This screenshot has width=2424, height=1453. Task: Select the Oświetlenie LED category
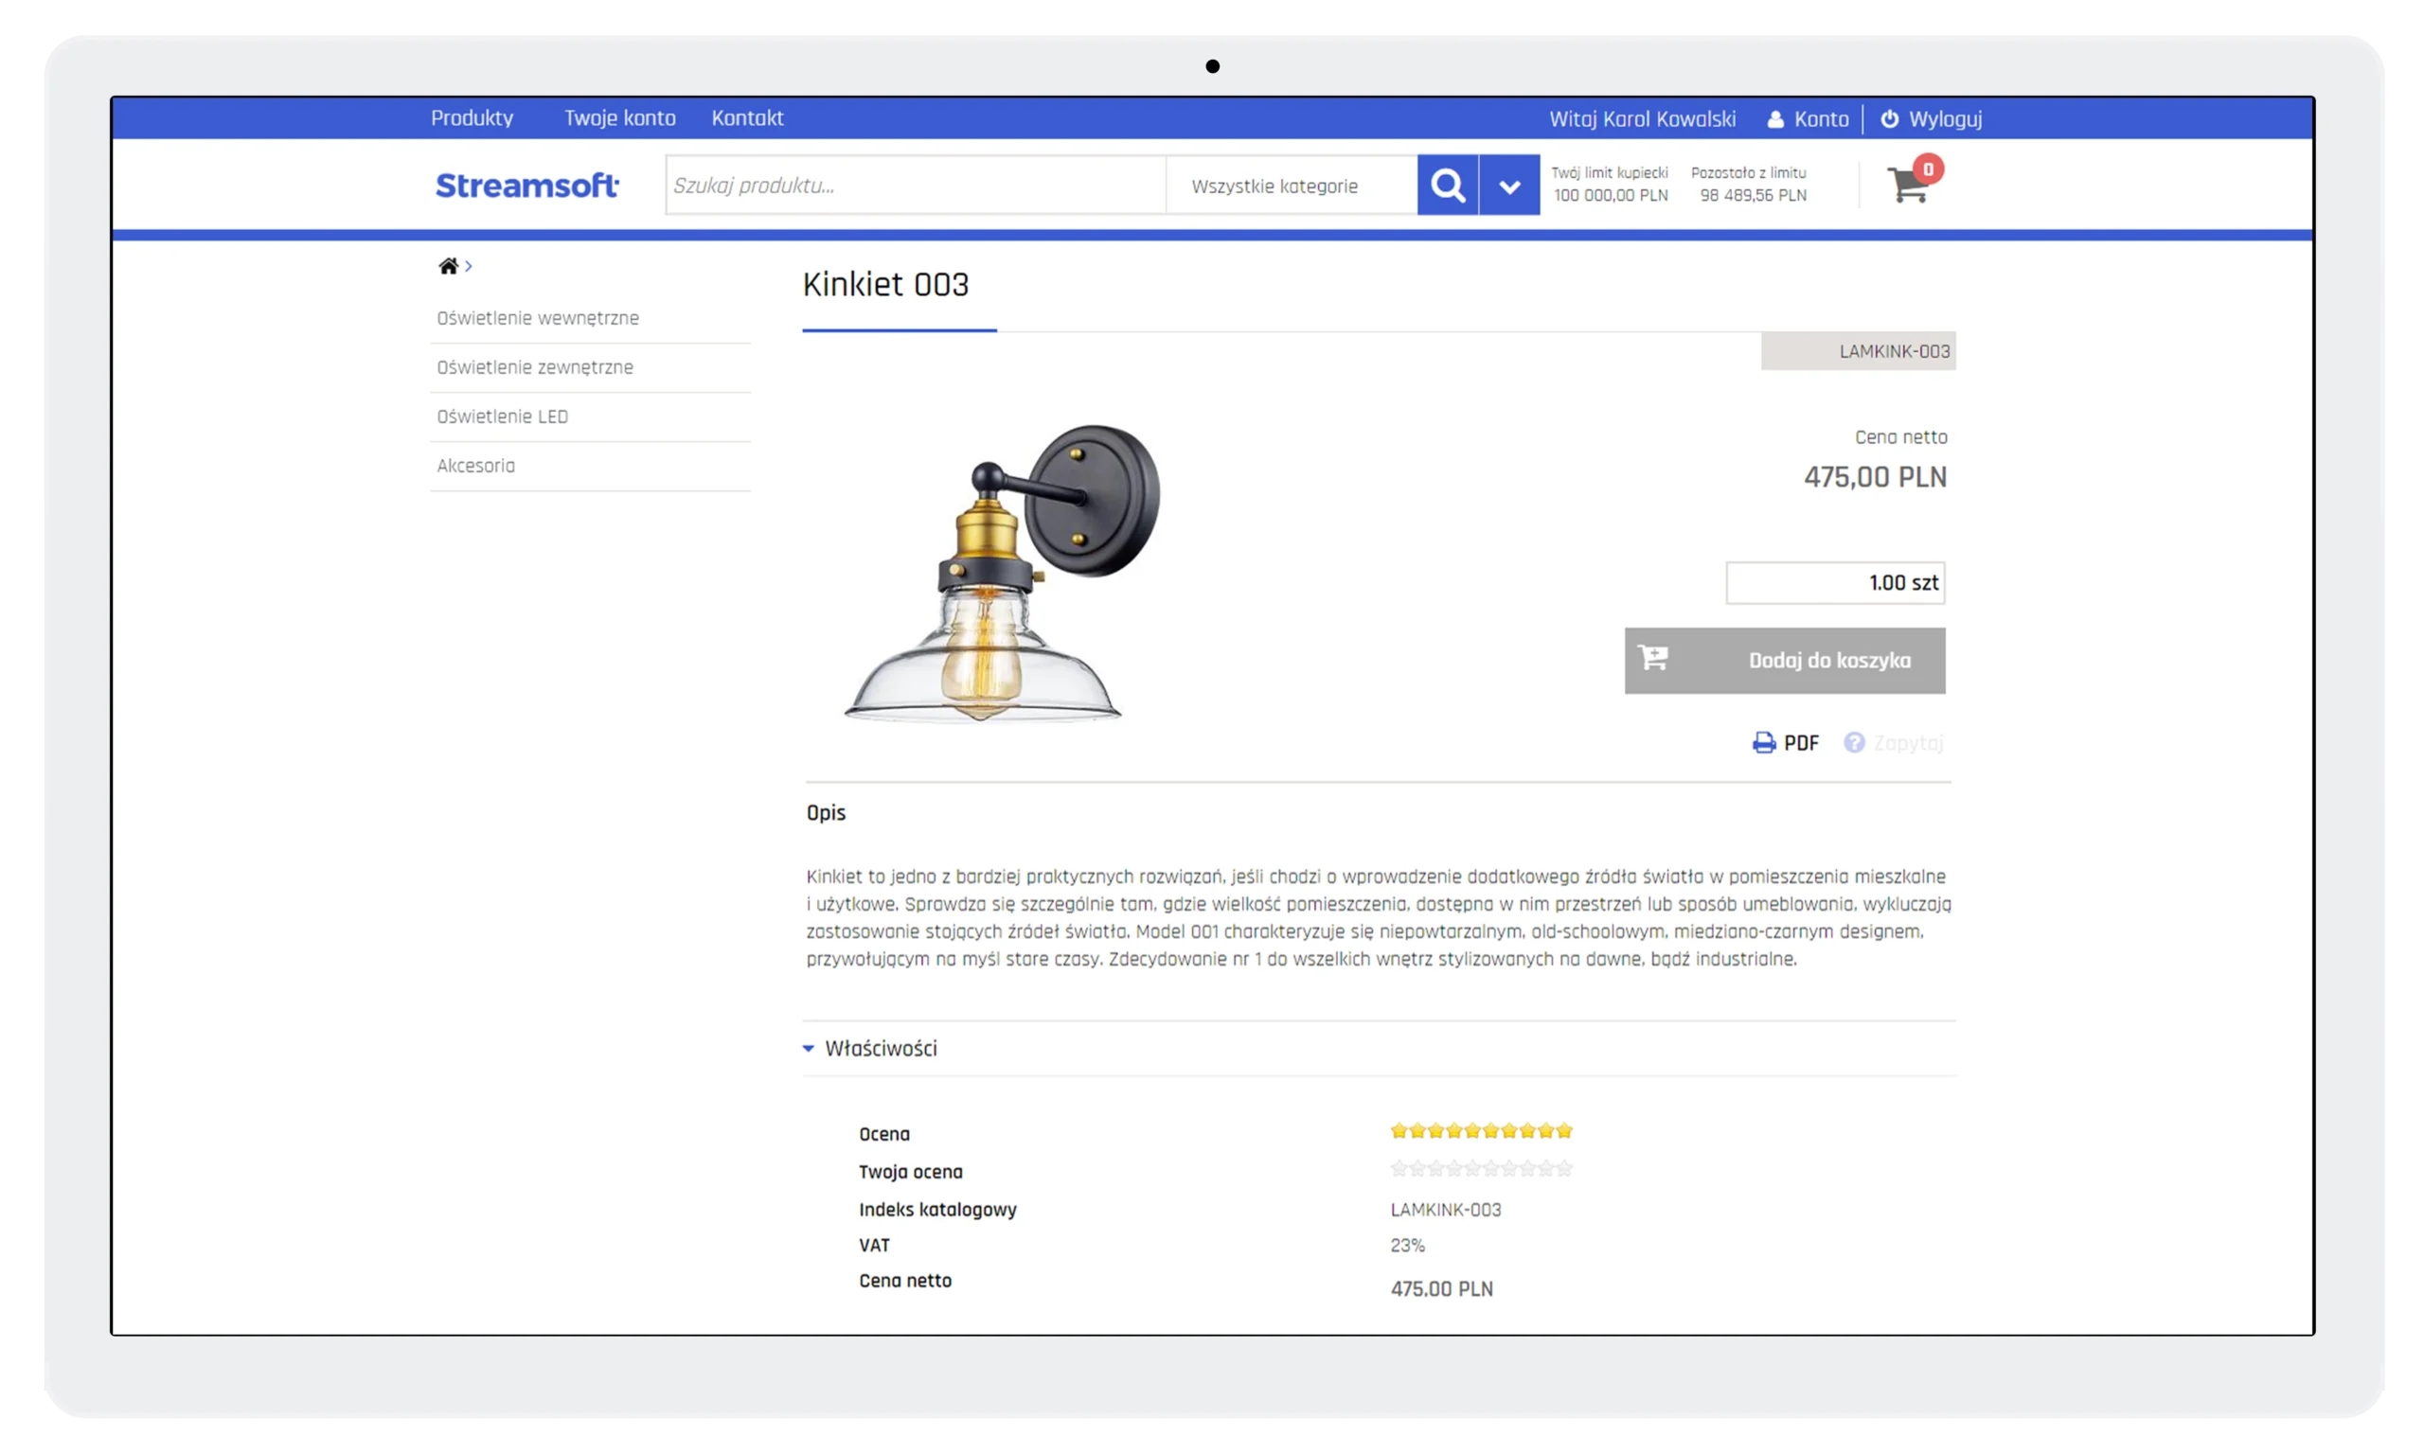(x=502, y=416)
